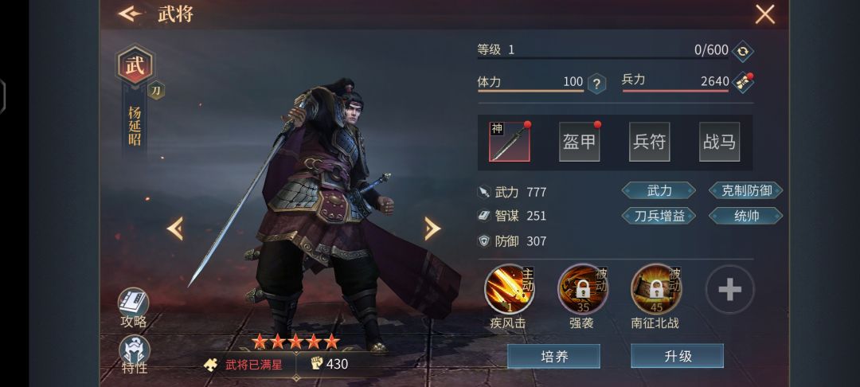Screen dimensions: 860x387
Task: Select the 兵符 tally equipment slot
Action: tap(650, 142)
